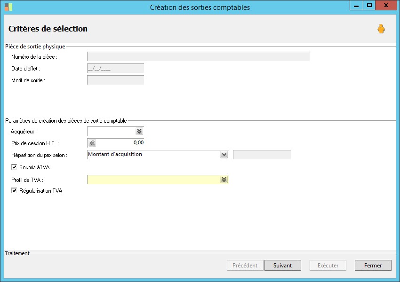Image resolution: width=400 pixels, height=282 pixels.
Task: Click the orange user icon
Action: pos(381,29)
